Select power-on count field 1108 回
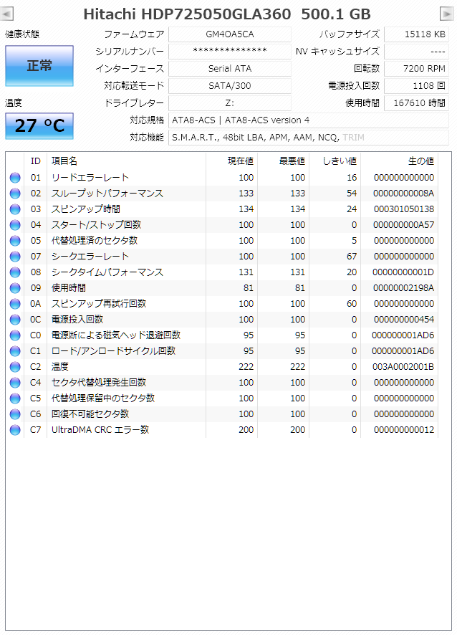Image resolution: width=457 pixels, height=635 pixels. click(x=416, y=86)
